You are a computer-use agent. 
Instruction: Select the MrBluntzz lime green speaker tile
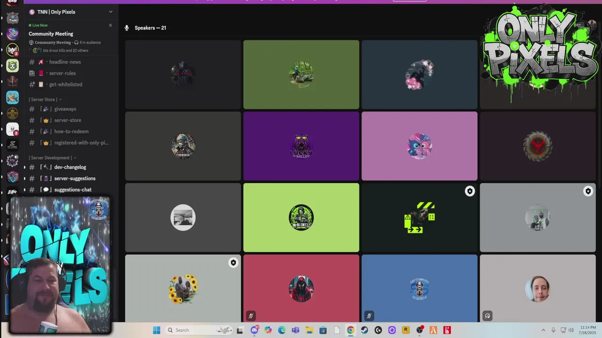pyautogui.click(x=301, y=217)
